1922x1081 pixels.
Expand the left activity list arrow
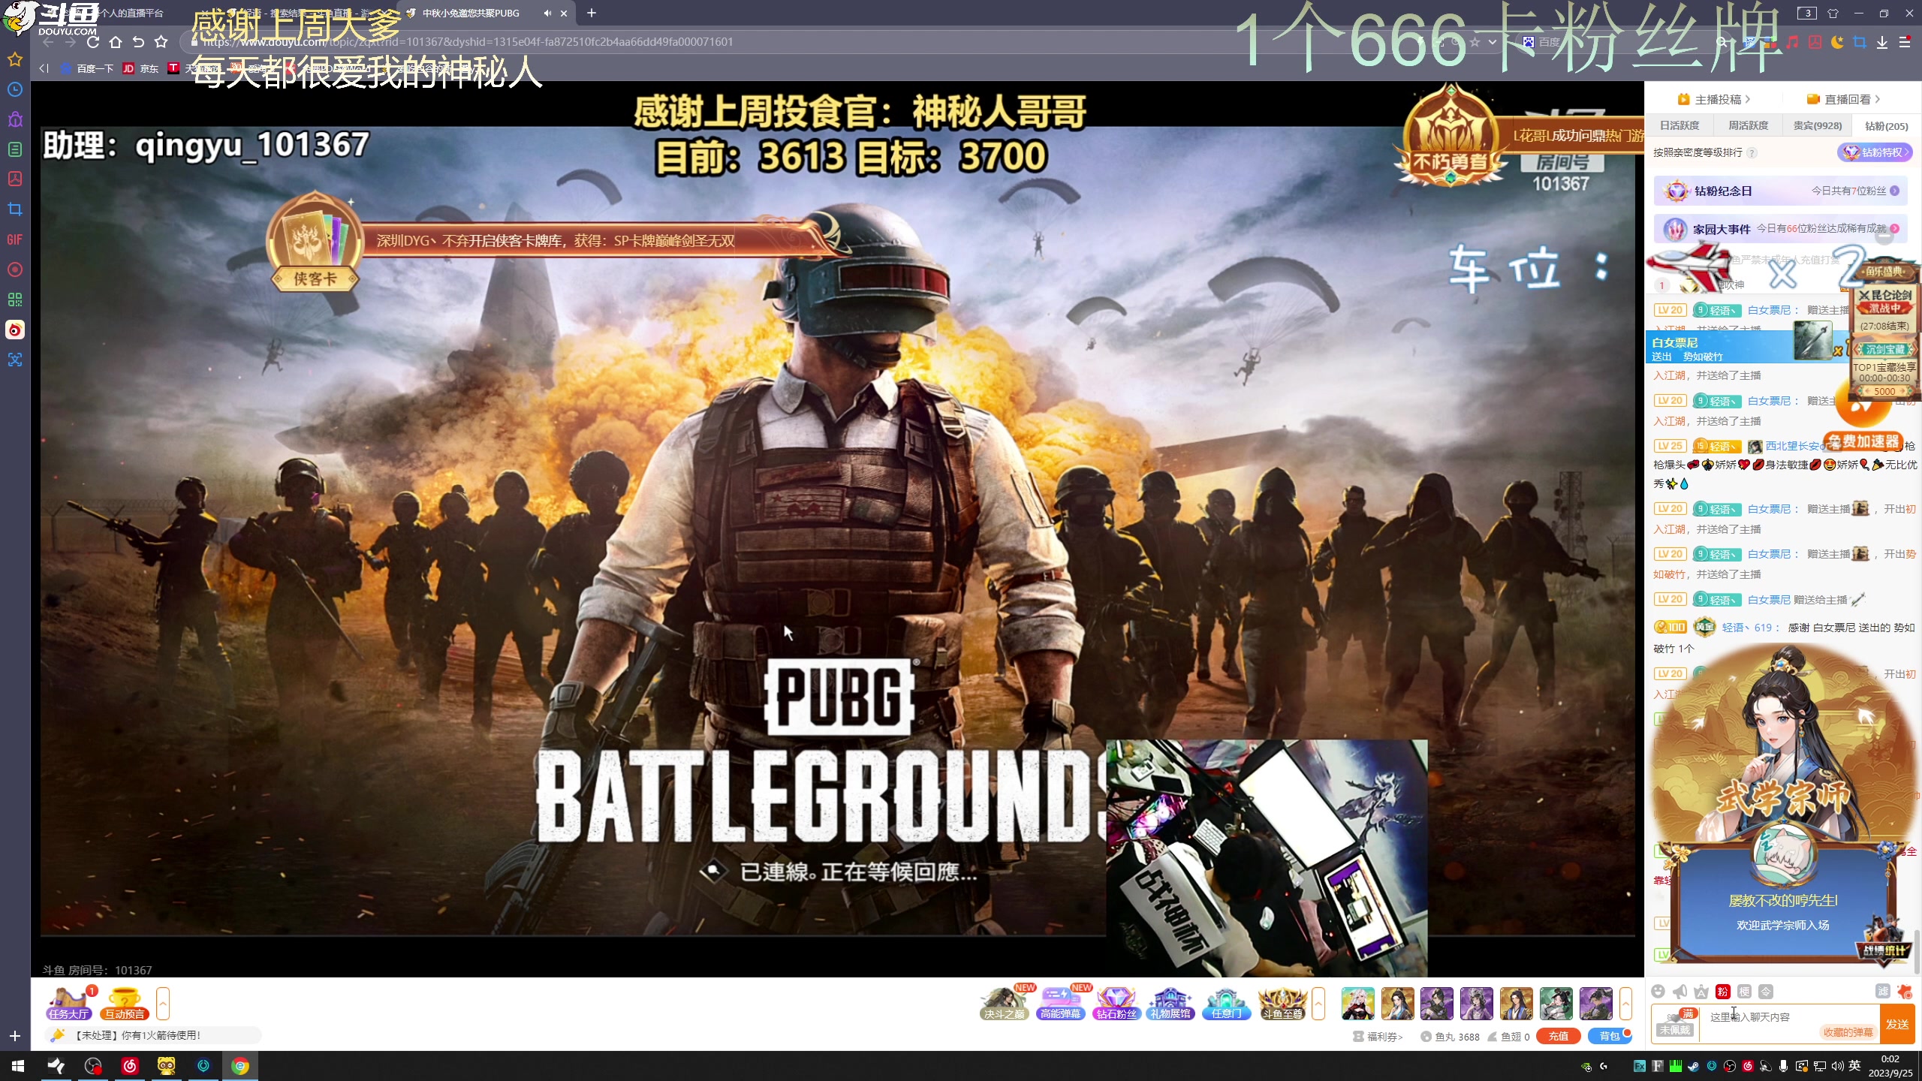[x=163, y=1004]
